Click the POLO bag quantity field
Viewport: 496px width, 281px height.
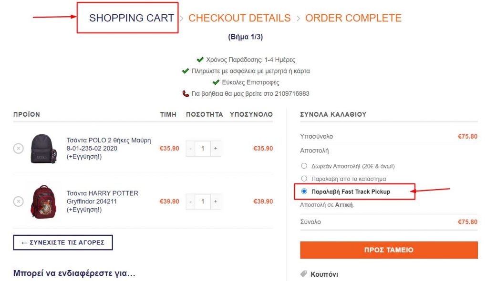(203, 149)
